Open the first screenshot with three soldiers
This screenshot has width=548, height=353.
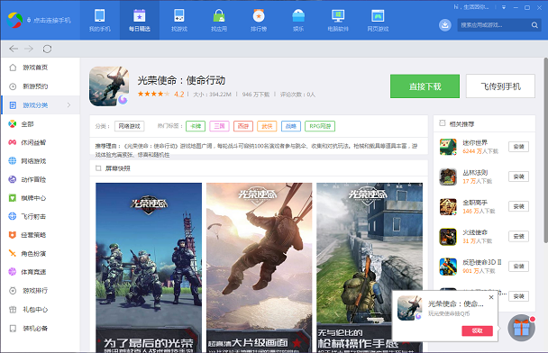point(149,267)
